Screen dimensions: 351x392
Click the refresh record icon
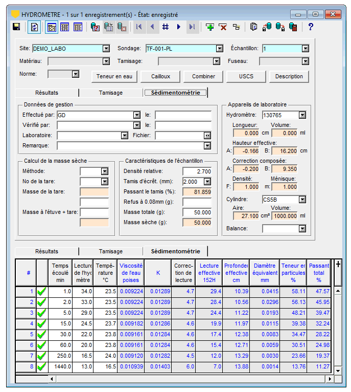35,27
